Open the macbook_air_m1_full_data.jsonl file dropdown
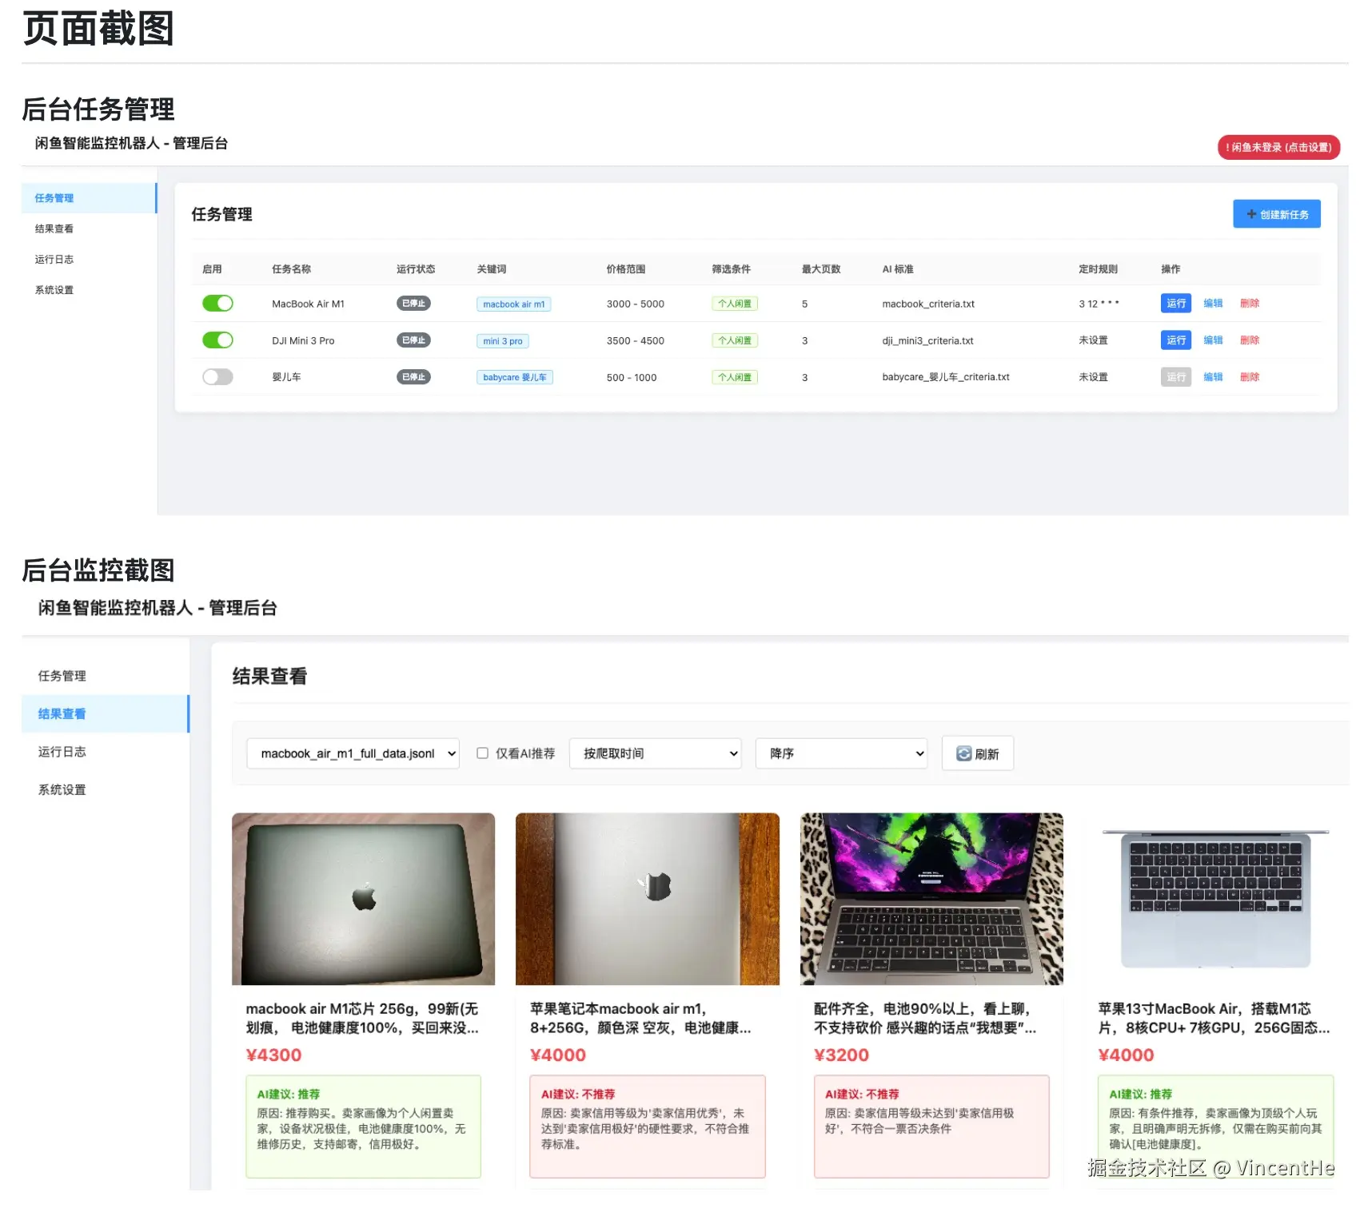The width and height of the screenshot is (1364, 1208). click(353, 753)
